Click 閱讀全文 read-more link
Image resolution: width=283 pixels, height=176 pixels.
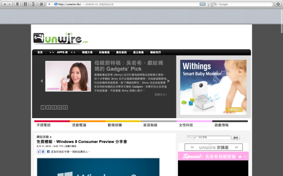coord(161,95)
